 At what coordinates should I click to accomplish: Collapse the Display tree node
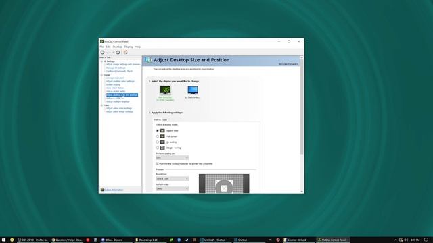101,75
